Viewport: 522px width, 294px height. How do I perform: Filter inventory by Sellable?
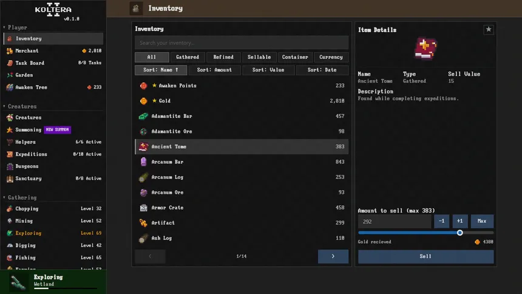point(259,57)
